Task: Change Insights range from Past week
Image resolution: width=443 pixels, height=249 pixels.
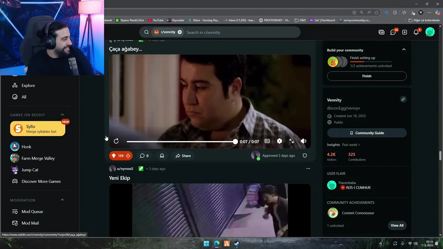Action: tap(351, 145)
